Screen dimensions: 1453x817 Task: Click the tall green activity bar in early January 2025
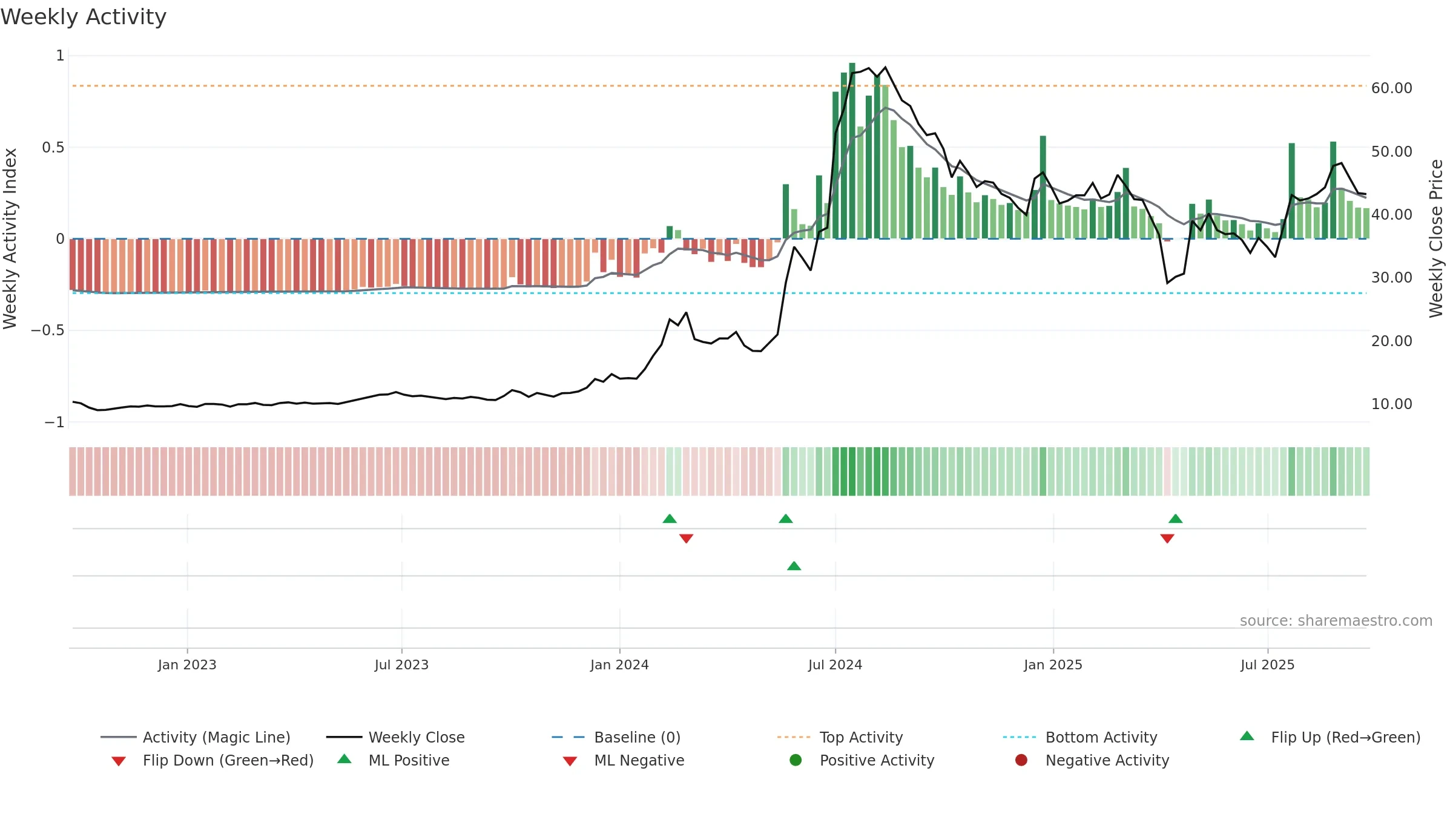click(x=1043, y=187)
